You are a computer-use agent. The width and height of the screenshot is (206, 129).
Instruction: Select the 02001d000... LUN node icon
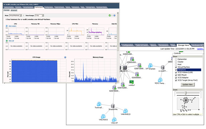(x=139, y=65)
